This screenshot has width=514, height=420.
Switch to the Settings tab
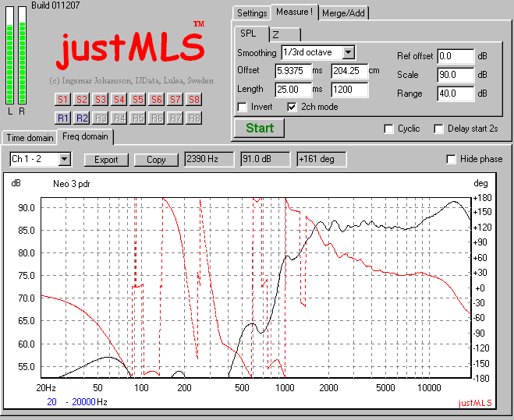pos(252,13)
